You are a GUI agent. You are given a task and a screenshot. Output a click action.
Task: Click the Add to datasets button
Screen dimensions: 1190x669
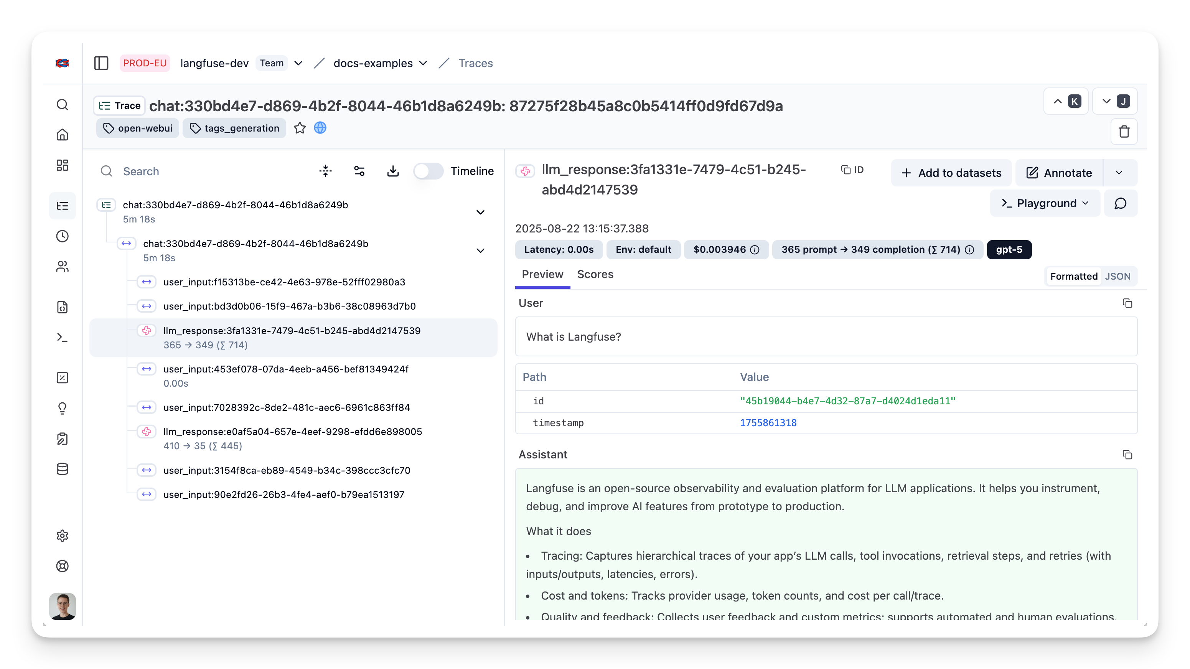click(x=951, y=172)
